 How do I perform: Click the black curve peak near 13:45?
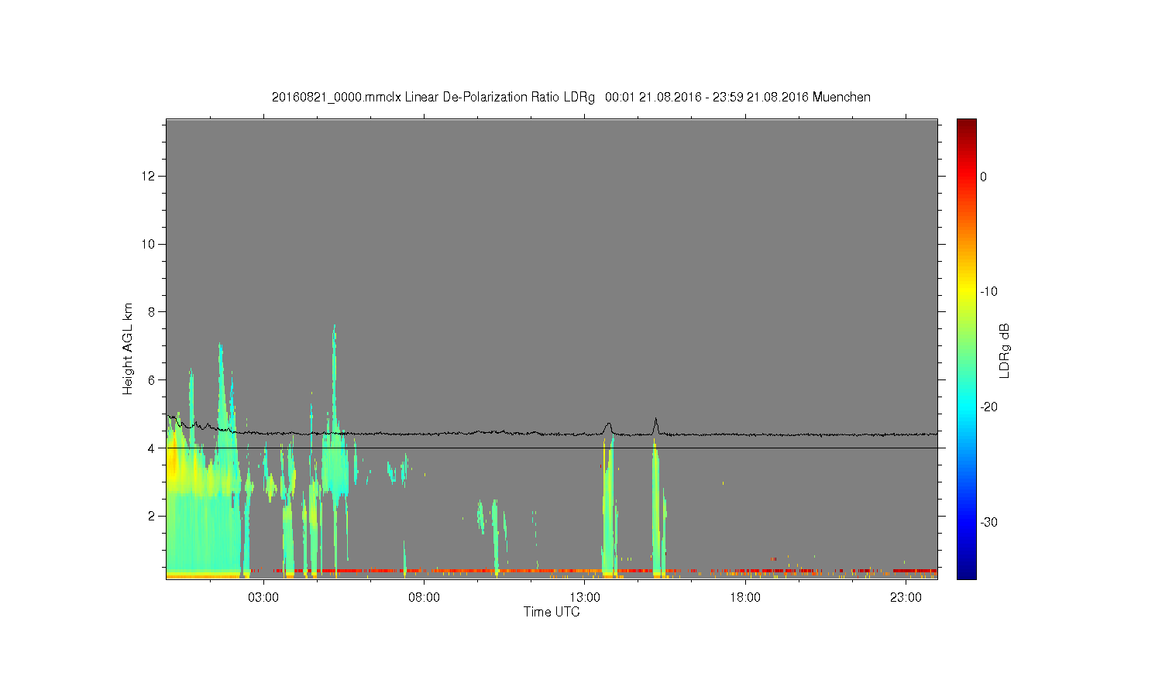pyautogui.click(x=609, y=424)
